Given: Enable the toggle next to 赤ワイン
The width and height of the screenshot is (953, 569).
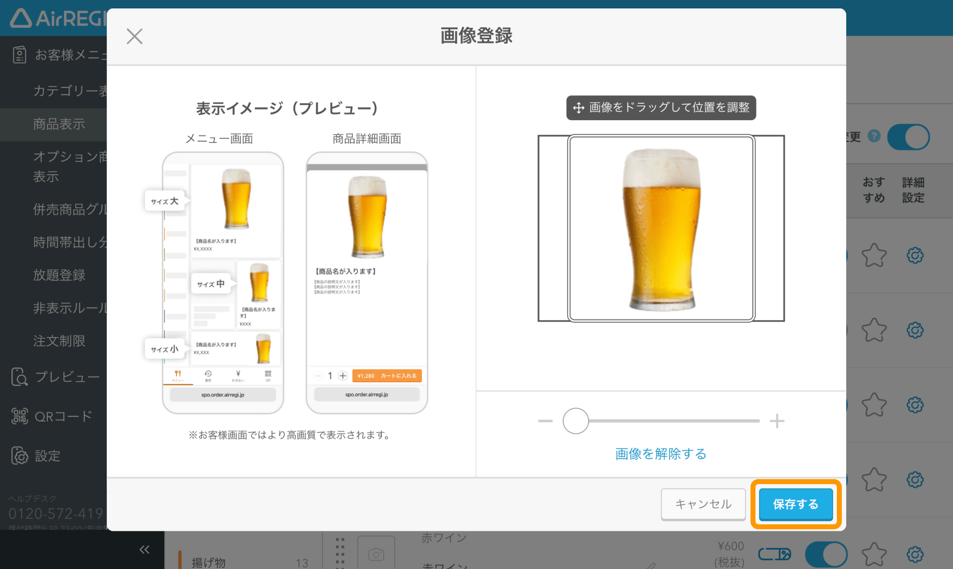Looking at the screenshot, I should 826,553.
